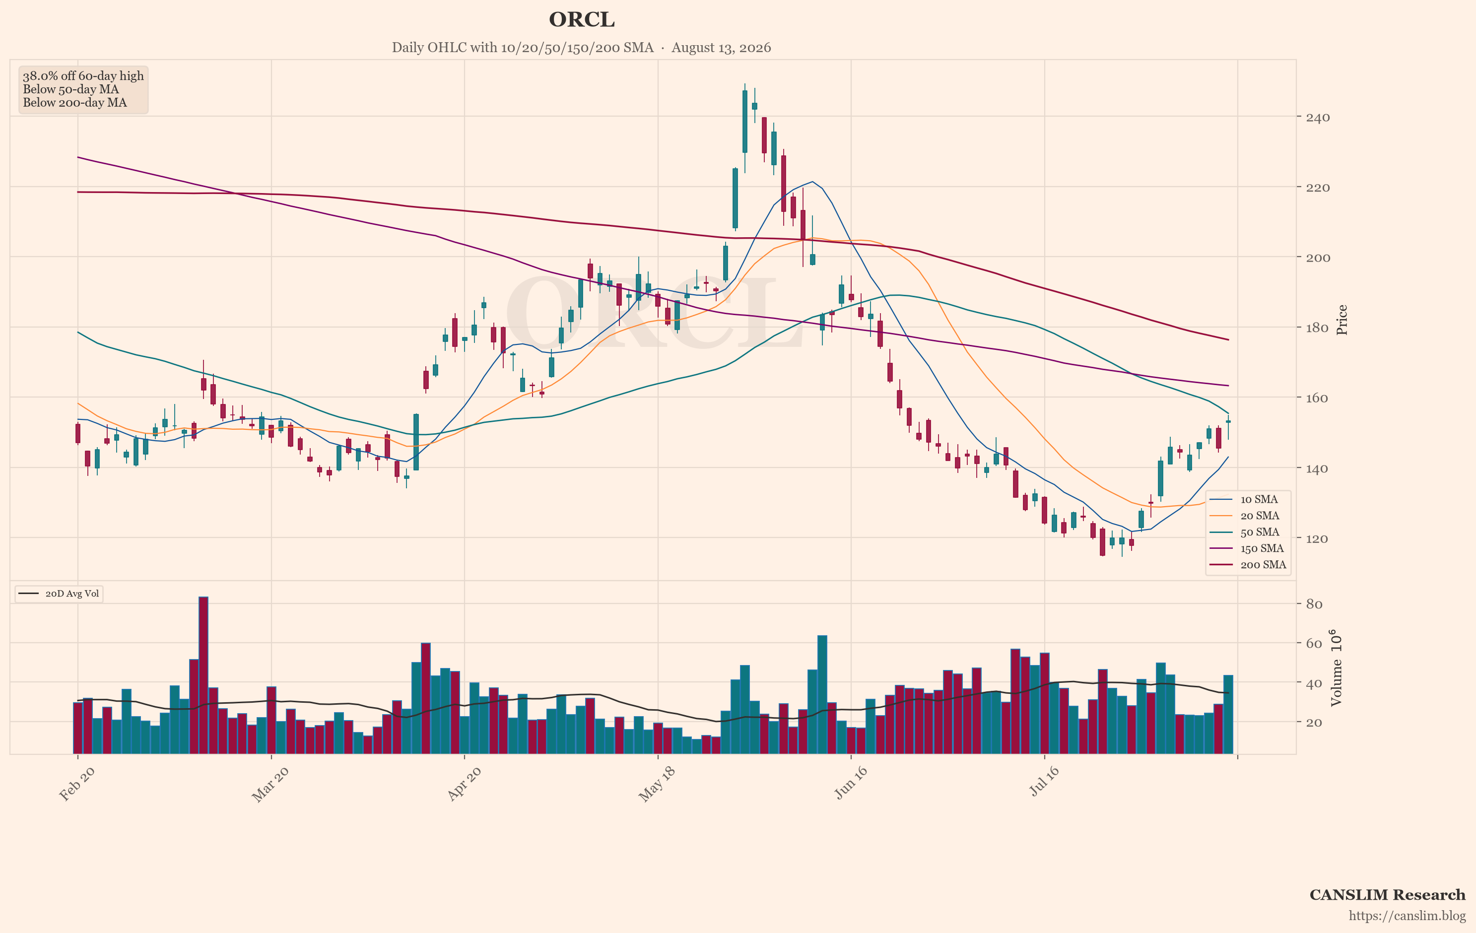Image resolution: width=1476 pixels, height=933 pixels.
Task: Click the subtitle 'Daily OHLC with 10/20/50/150/200 SMA'
Action: click(x=523, y=48)
